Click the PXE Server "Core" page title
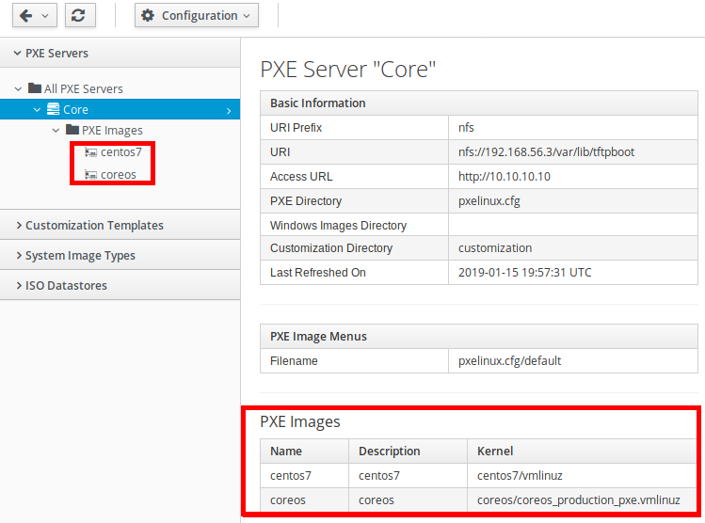 coord(348,70)
